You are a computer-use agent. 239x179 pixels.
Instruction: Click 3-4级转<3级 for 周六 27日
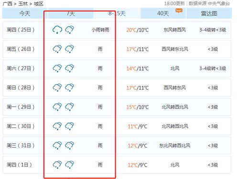coord(213,68)
